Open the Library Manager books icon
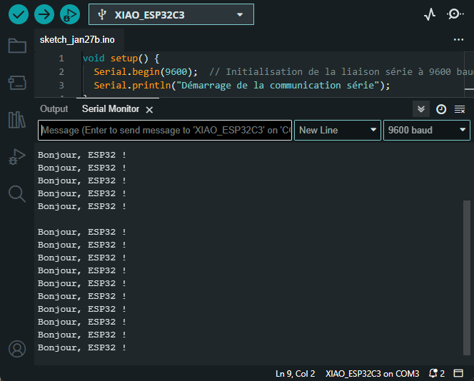 16,119
